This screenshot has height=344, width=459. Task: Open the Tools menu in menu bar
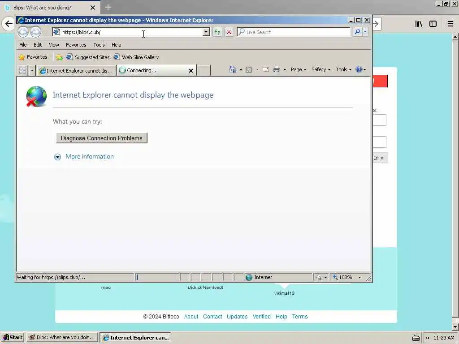(x=99, y=45)
